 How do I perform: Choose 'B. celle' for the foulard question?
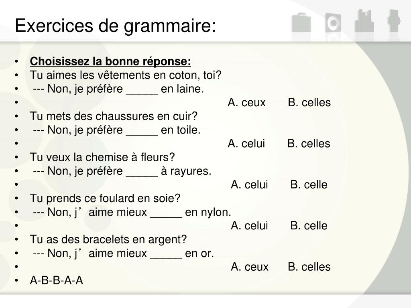pyautogui.click(x=309, y=226)
